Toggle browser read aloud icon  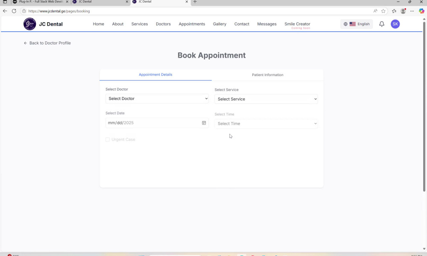click(375, 11)
